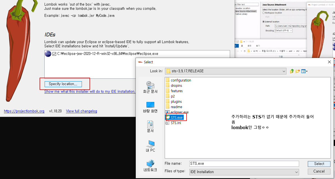
Task: Select the eclipsec.exe file
Action: (x=177, y=112)
